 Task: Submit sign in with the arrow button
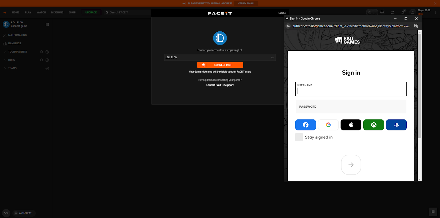(351, 165)
